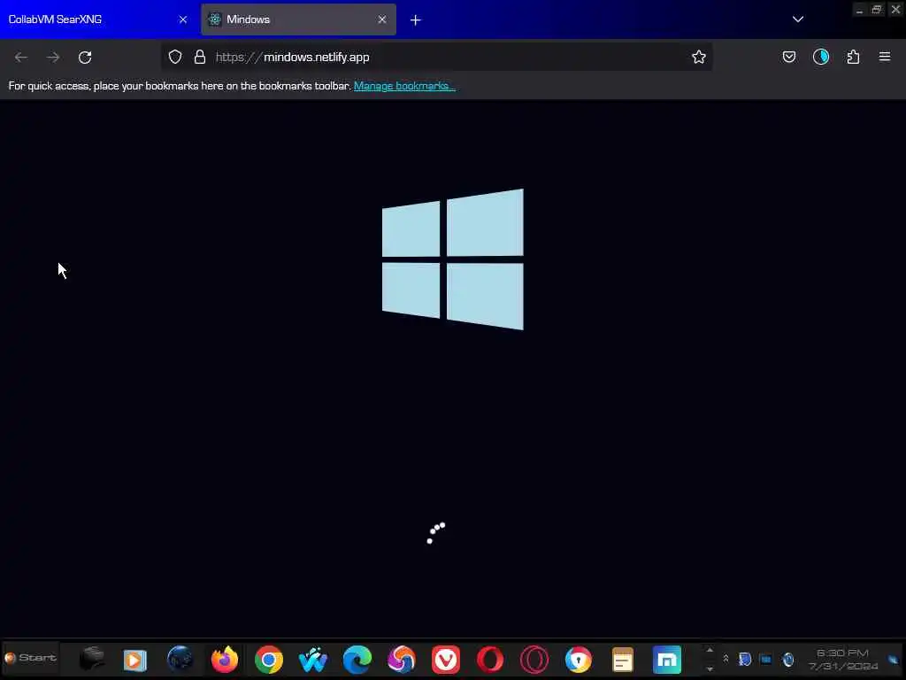Open the extensions puzzle icon
This screenshot has height=680, width=906.
click(853, 57)
